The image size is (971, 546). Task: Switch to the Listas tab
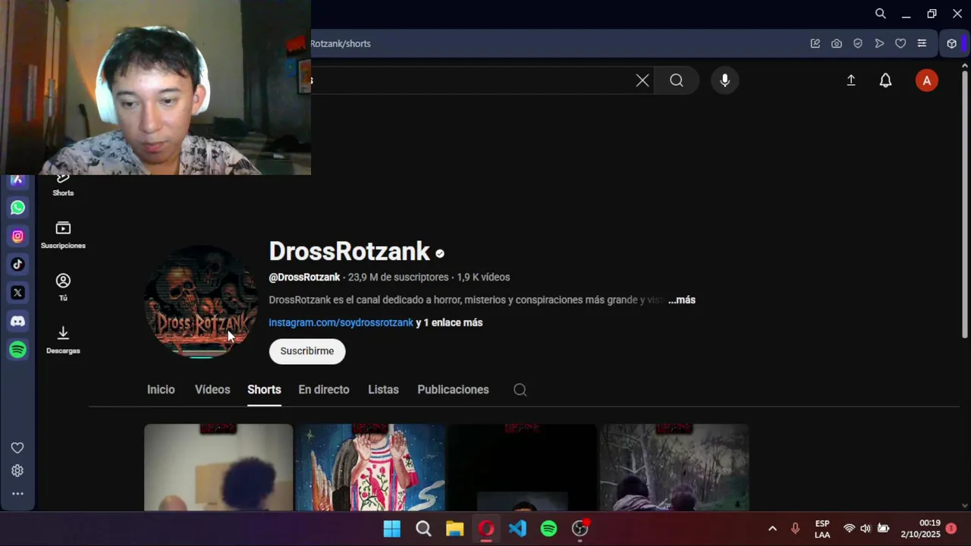pyautogui.click(x=383, y=390)
